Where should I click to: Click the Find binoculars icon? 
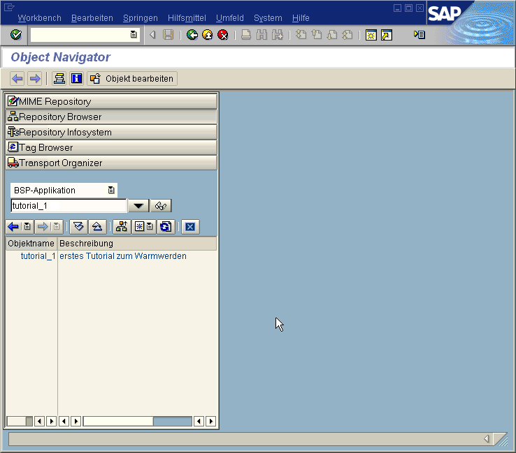(261, 35)
